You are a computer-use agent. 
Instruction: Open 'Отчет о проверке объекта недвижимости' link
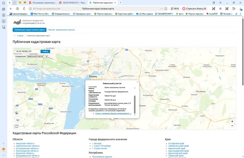(113, 113)
